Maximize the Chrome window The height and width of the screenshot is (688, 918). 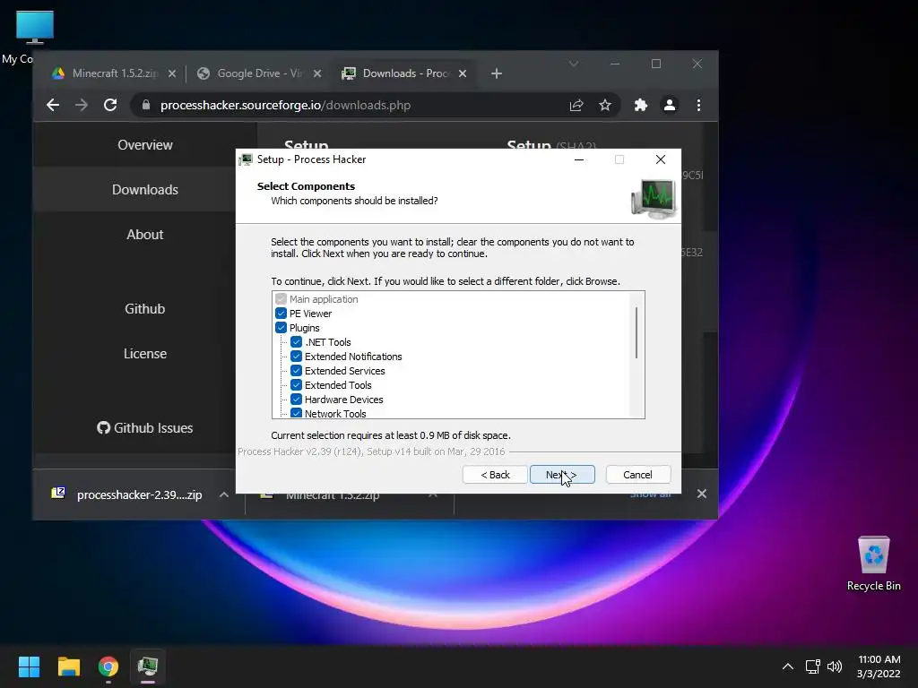tap(656, 64)
